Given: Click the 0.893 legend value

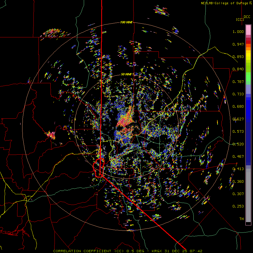Looking at the screenshot, I should [238, 57].
